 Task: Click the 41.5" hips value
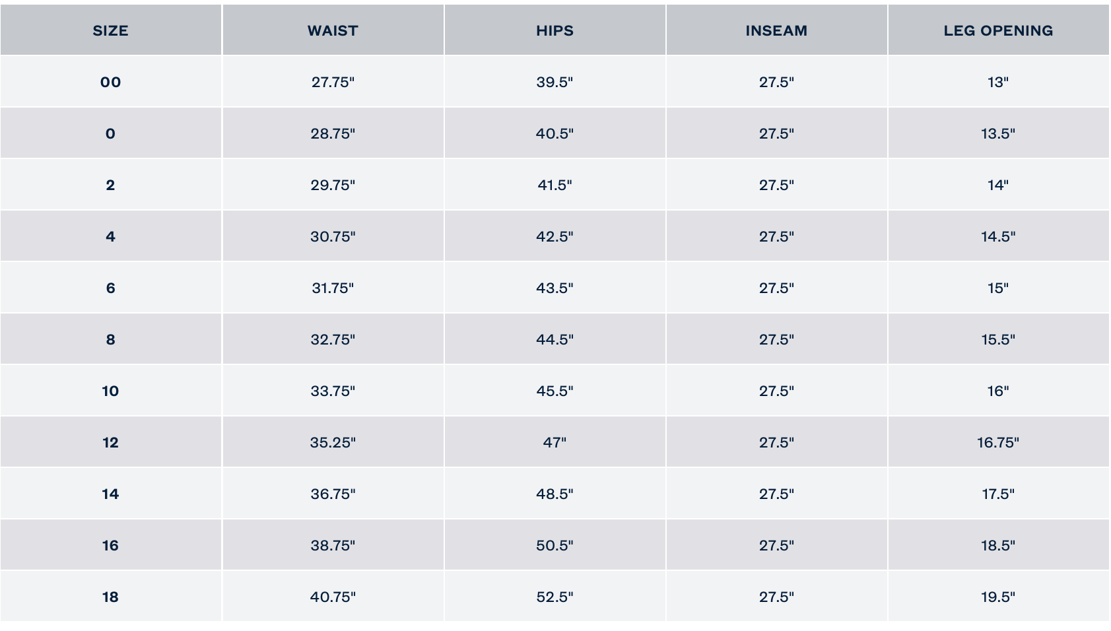[555, 185]
